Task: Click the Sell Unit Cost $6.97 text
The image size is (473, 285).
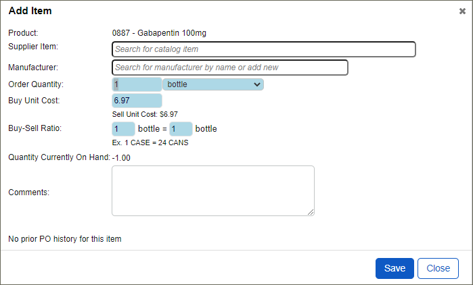Action: coord(145,114)
